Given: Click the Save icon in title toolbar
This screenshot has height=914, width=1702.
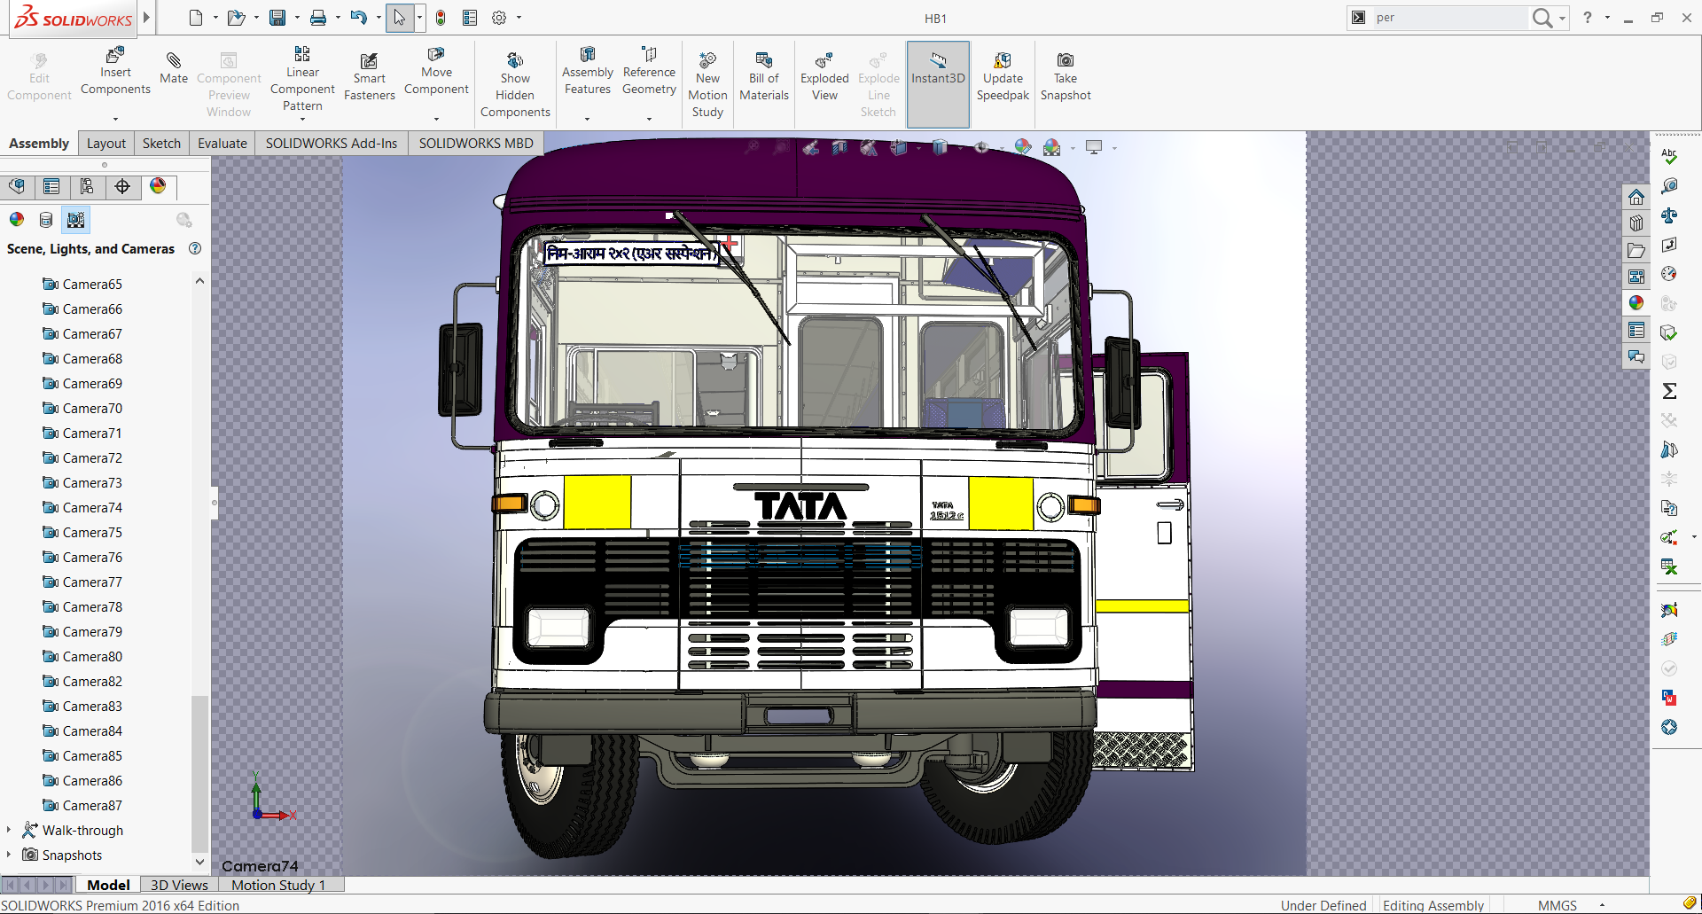Looking at the screenshot, I should (x=277, y=18).
